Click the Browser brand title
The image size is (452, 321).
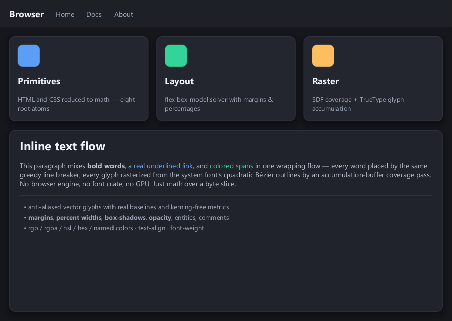pyautogui.click(x=26, y=14)
